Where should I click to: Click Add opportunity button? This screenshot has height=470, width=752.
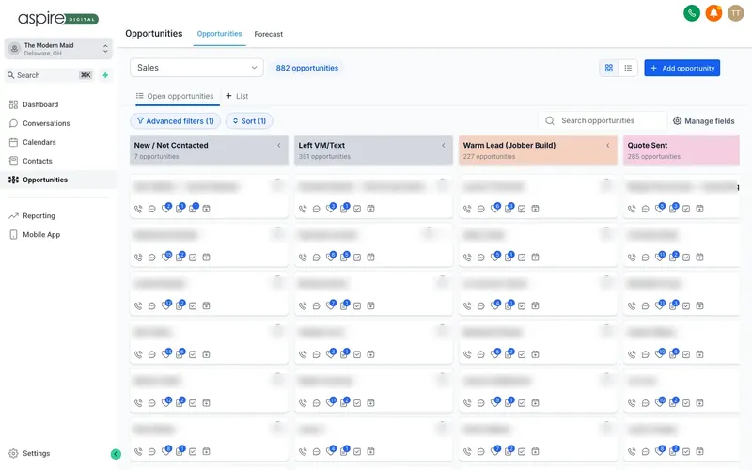pos(682,68)
